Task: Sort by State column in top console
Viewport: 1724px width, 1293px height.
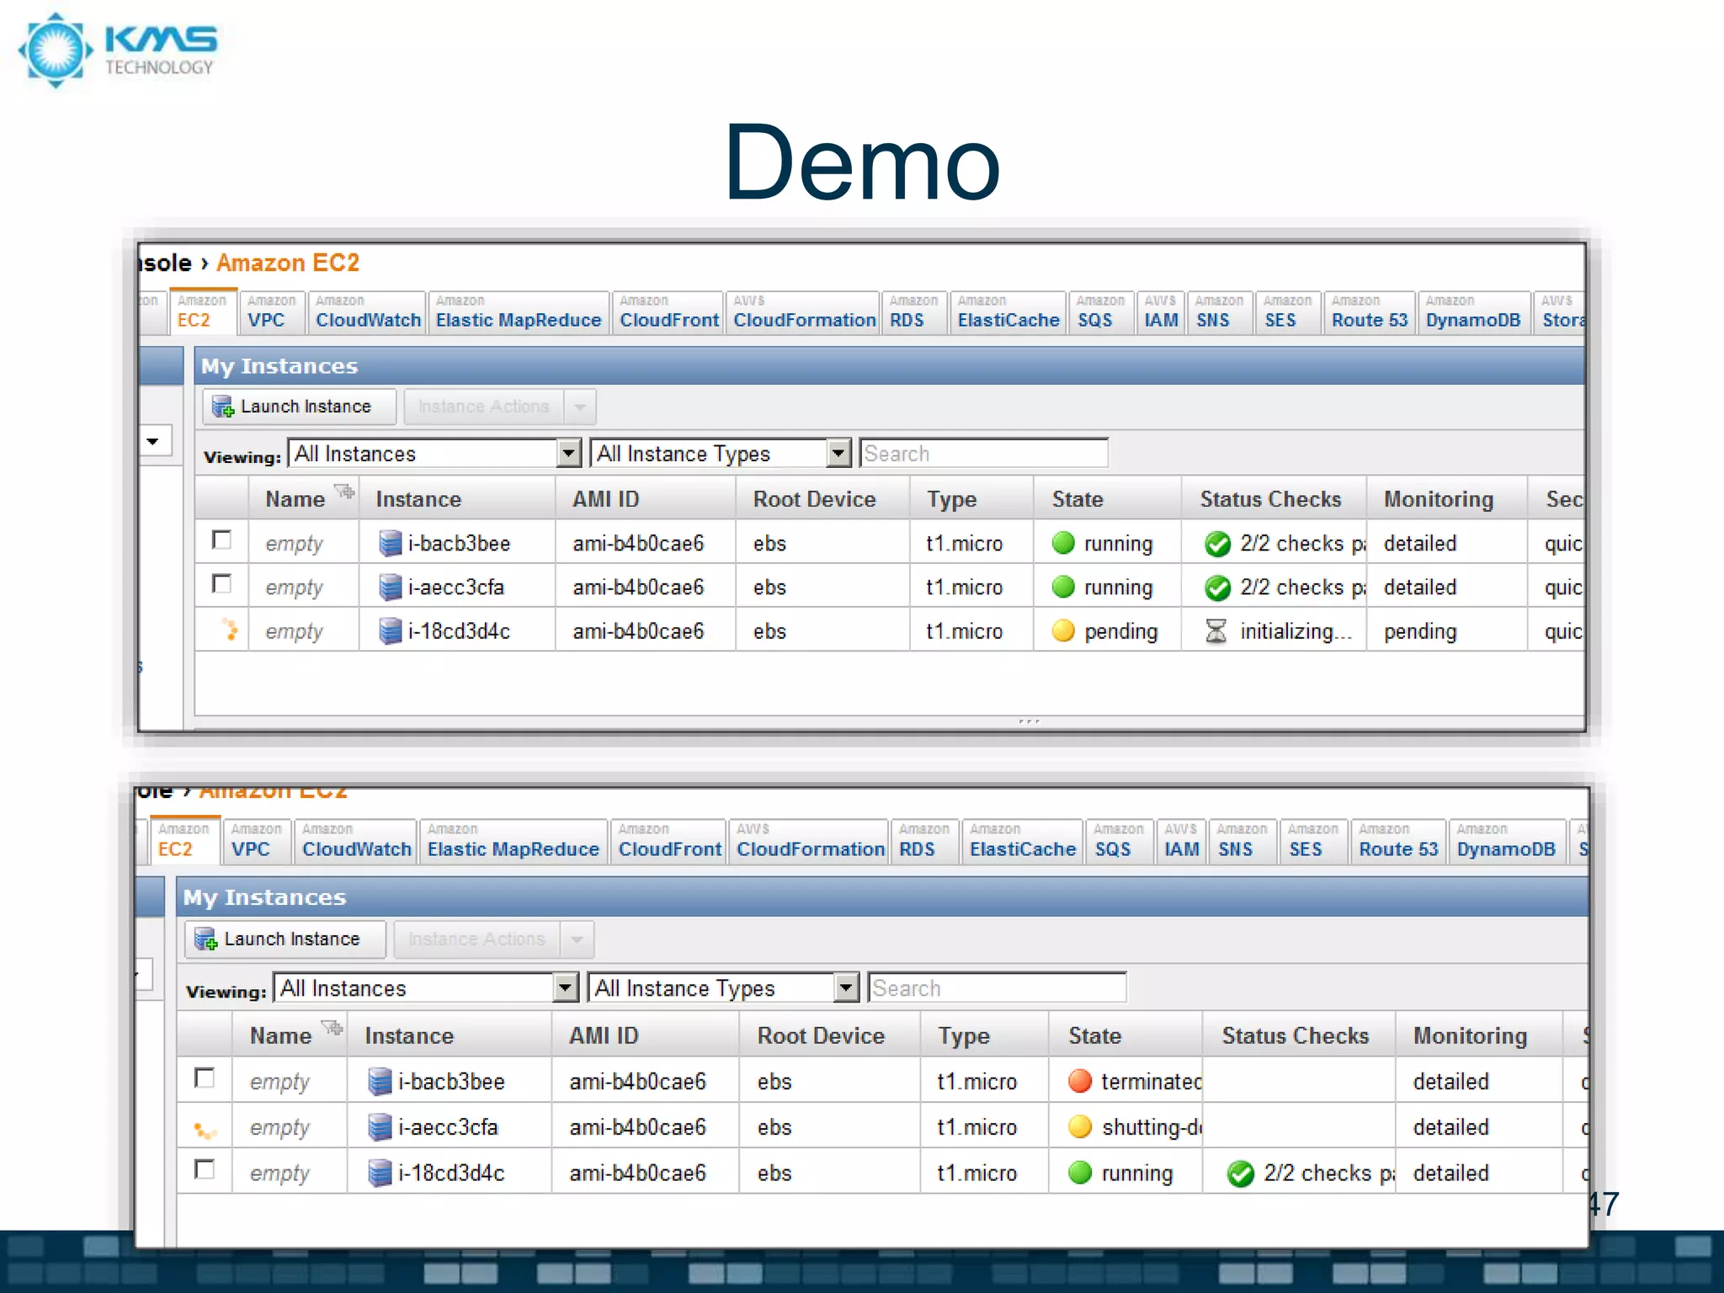Action: [x=1107, y=499]
